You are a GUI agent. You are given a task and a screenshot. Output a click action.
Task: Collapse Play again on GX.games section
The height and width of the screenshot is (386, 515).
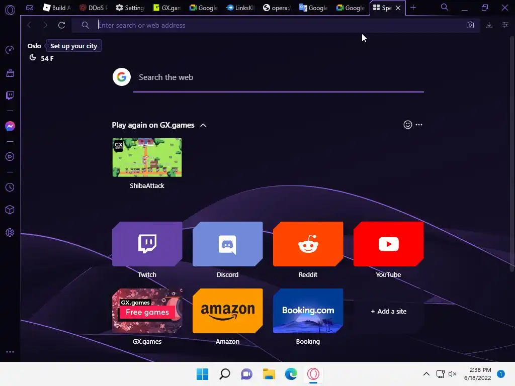point(203,125)
